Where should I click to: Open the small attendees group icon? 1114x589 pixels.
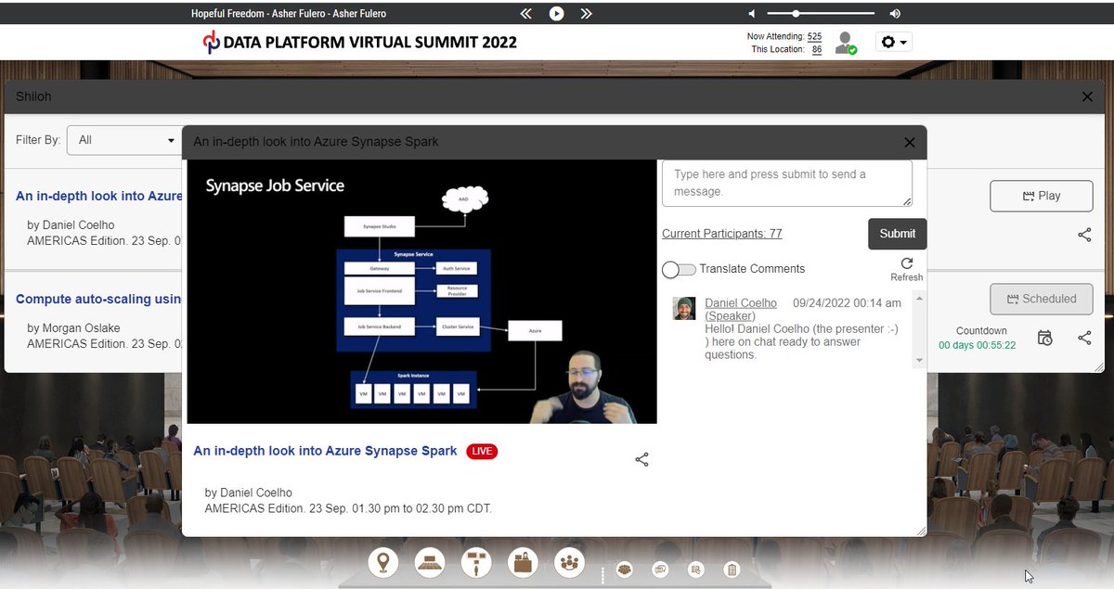click(624, 570)
